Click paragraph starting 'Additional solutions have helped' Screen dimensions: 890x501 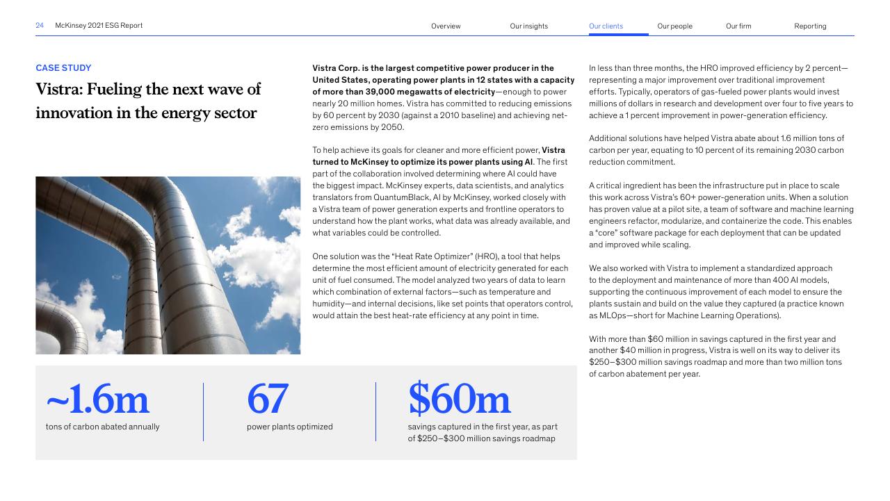point(717,150)
